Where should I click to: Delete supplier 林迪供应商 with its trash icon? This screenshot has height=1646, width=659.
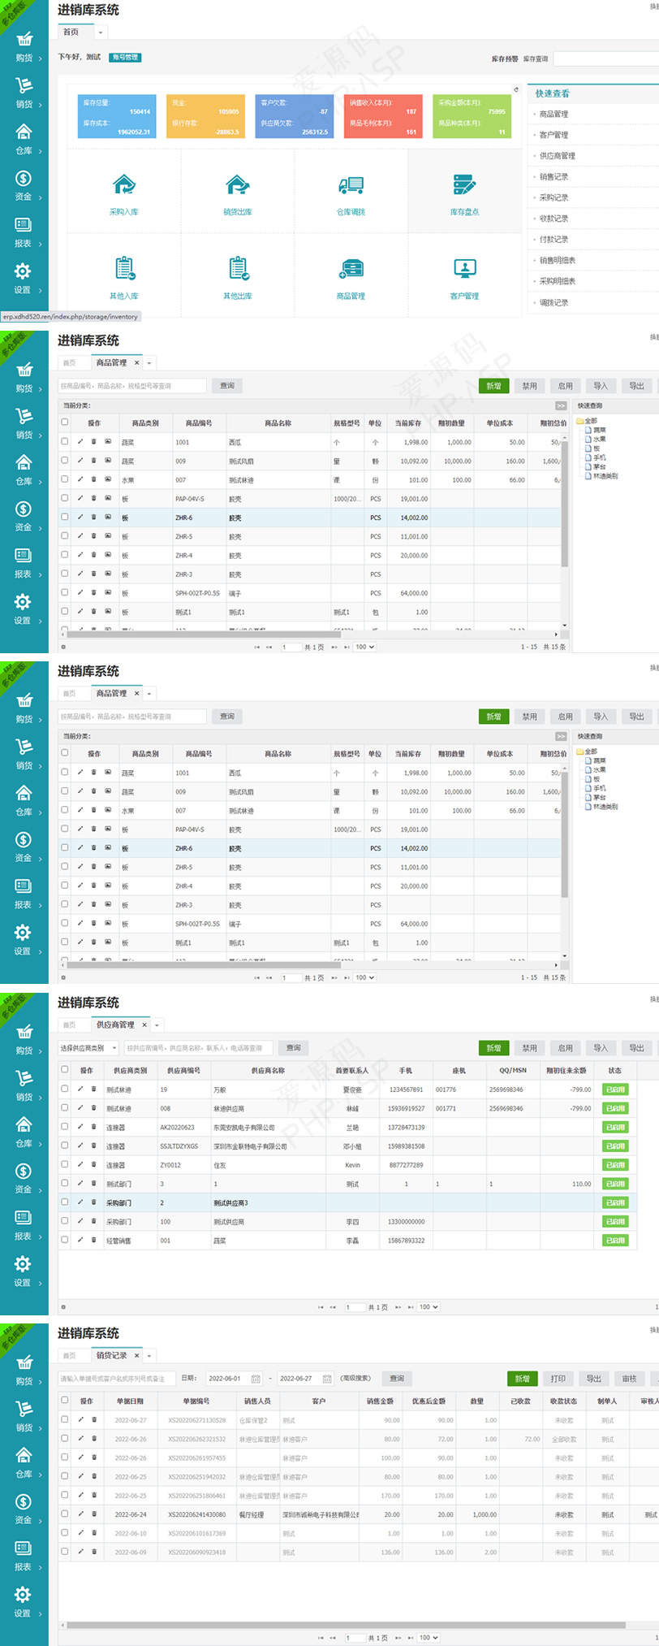(x=93, y=1107)
